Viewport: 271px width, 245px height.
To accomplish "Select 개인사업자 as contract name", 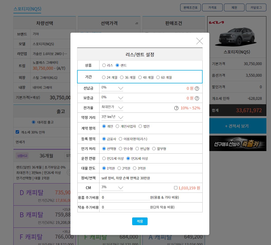I will point(117,126).
